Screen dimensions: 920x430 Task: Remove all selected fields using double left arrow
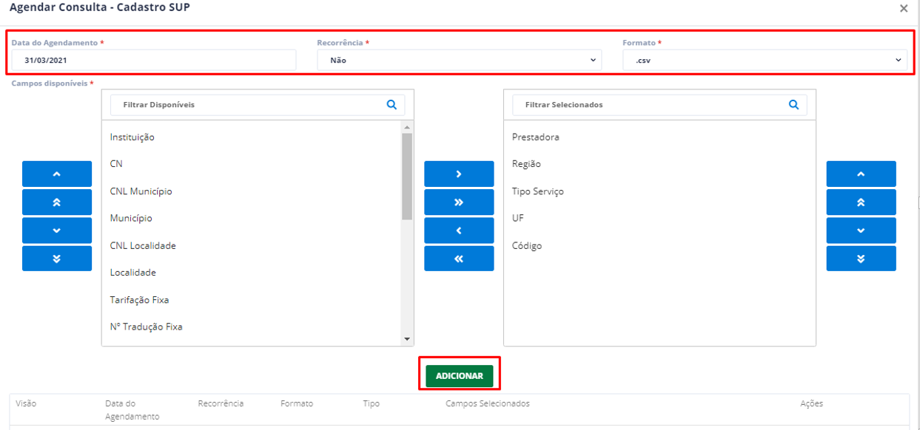[459, 259]
